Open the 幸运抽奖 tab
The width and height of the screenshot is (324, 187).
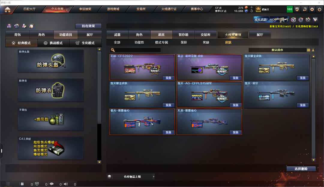pos(85,9)
